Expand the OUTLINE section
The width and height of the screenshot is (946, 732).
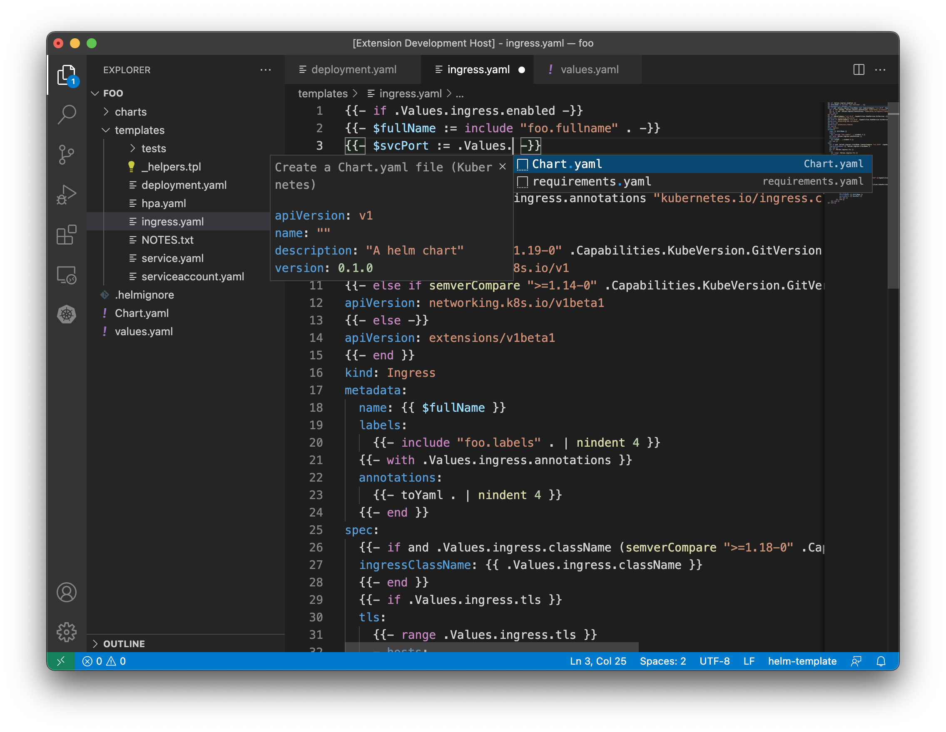tap(123, 644)
